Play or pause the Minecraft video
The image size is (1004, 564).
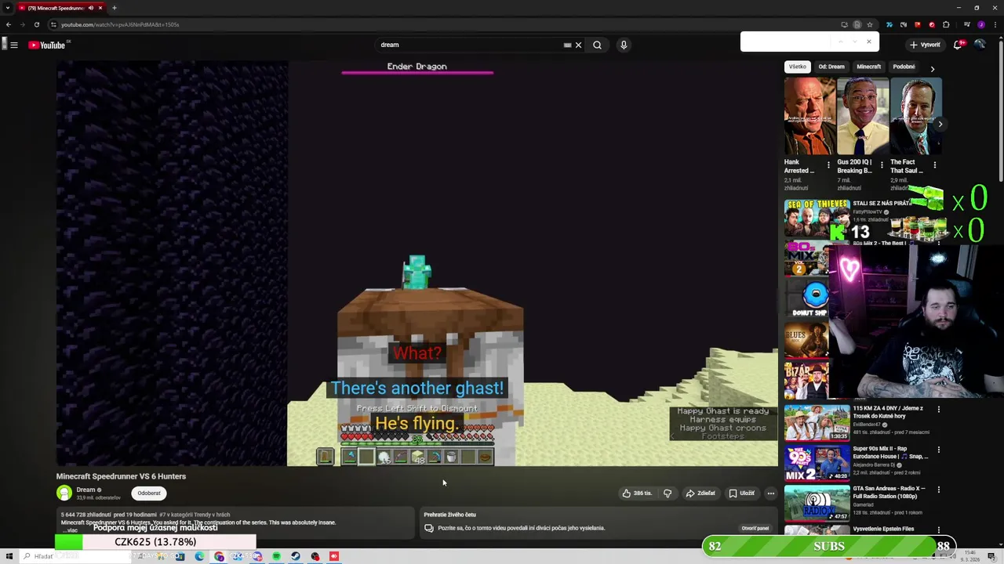coord(417,263)
